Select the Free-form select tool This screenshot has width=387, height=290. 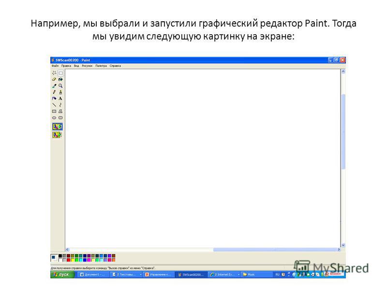[x=54, y=73]
